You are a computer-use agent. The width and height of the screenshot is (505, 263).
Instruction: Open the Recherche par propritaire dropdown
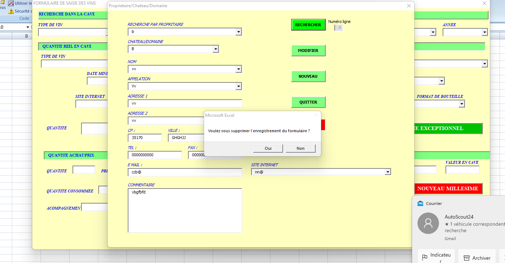coord(239,32)
